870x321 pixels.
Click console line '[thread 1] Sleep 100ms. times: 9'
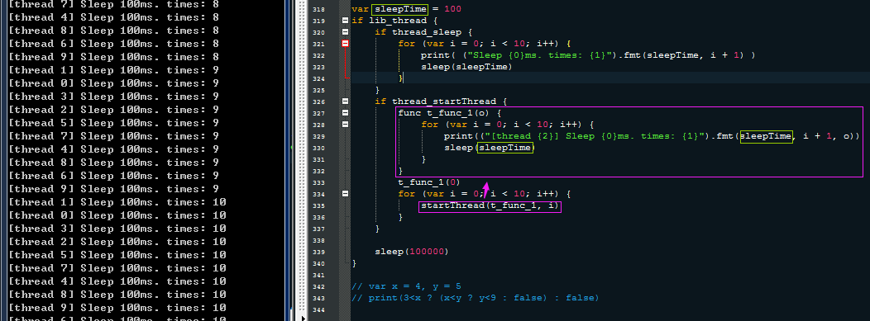pos(114,70)
